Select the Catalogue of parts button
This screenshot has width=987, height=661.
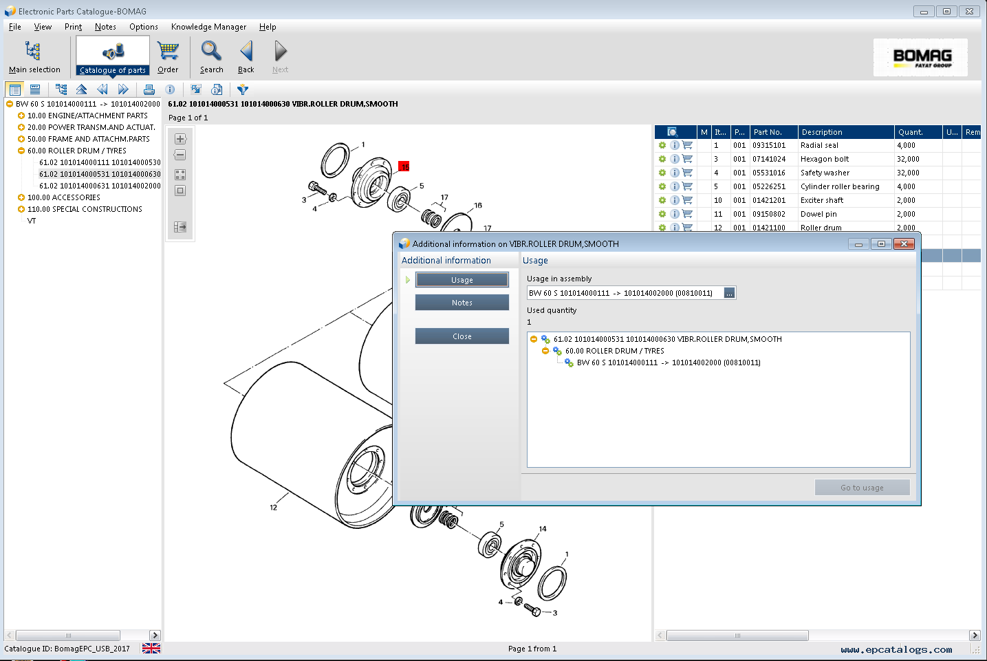point(113,56)
